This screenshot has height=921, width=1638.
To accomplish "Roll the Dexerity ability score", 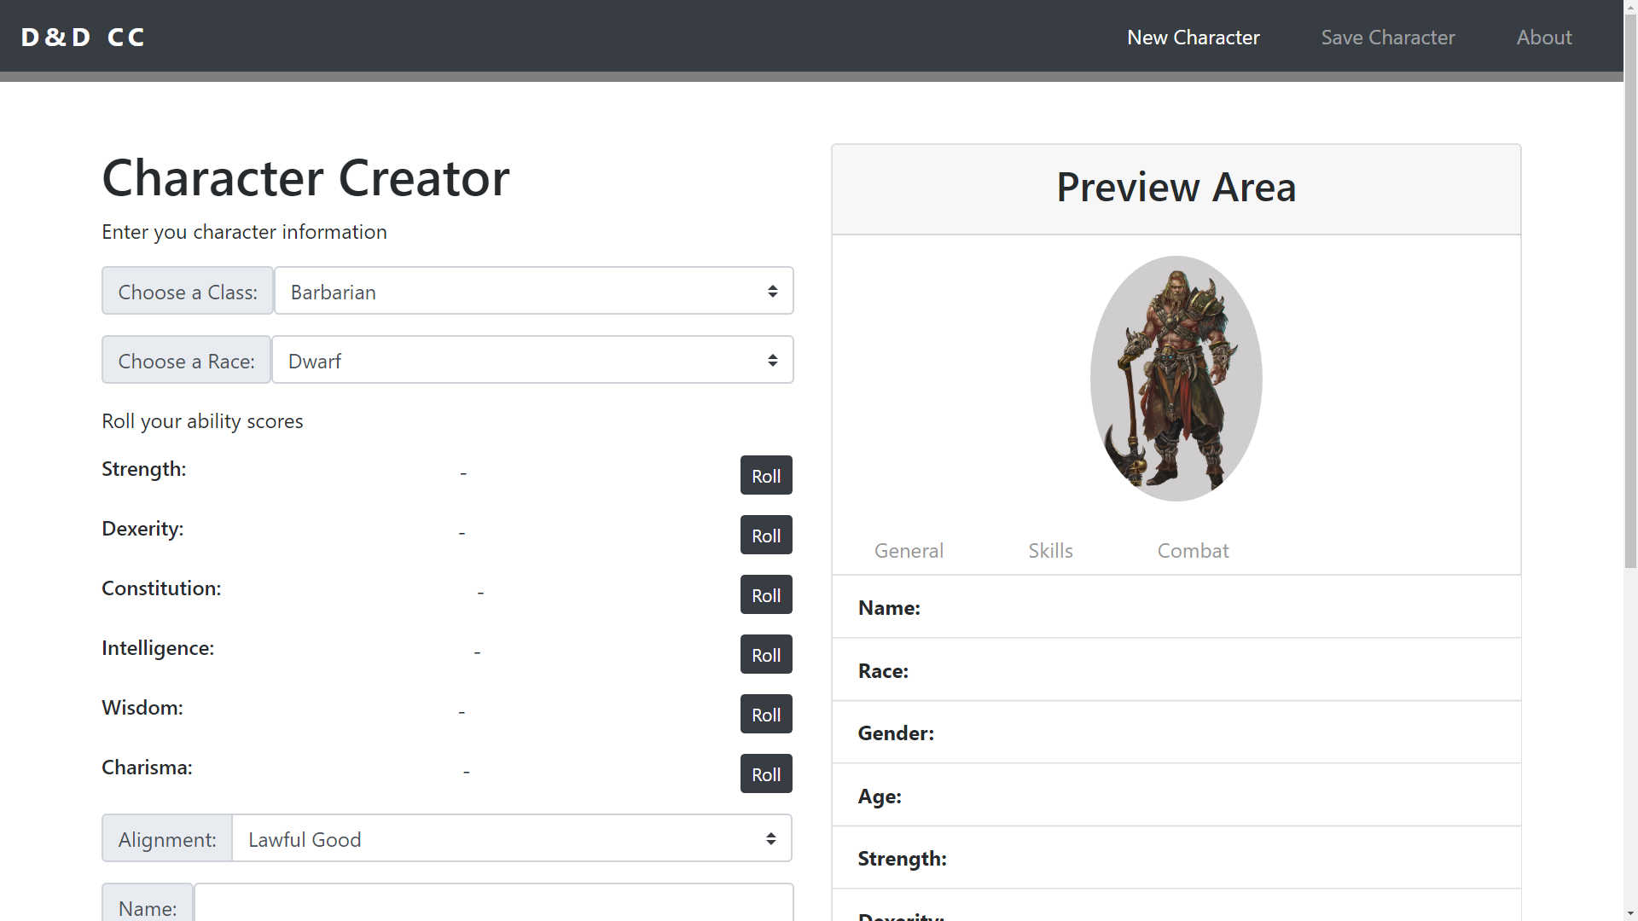I will coord(765,536).
